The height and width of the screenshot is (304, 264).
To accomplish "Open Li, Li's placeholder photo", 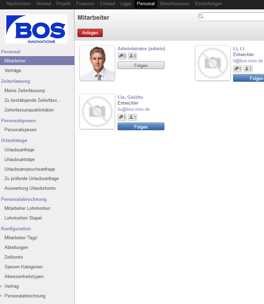I will pyautogui.click(x=213, y=63).
